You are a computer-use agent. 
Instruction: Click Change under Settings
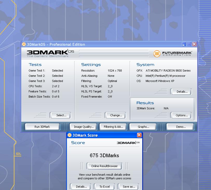116,115
